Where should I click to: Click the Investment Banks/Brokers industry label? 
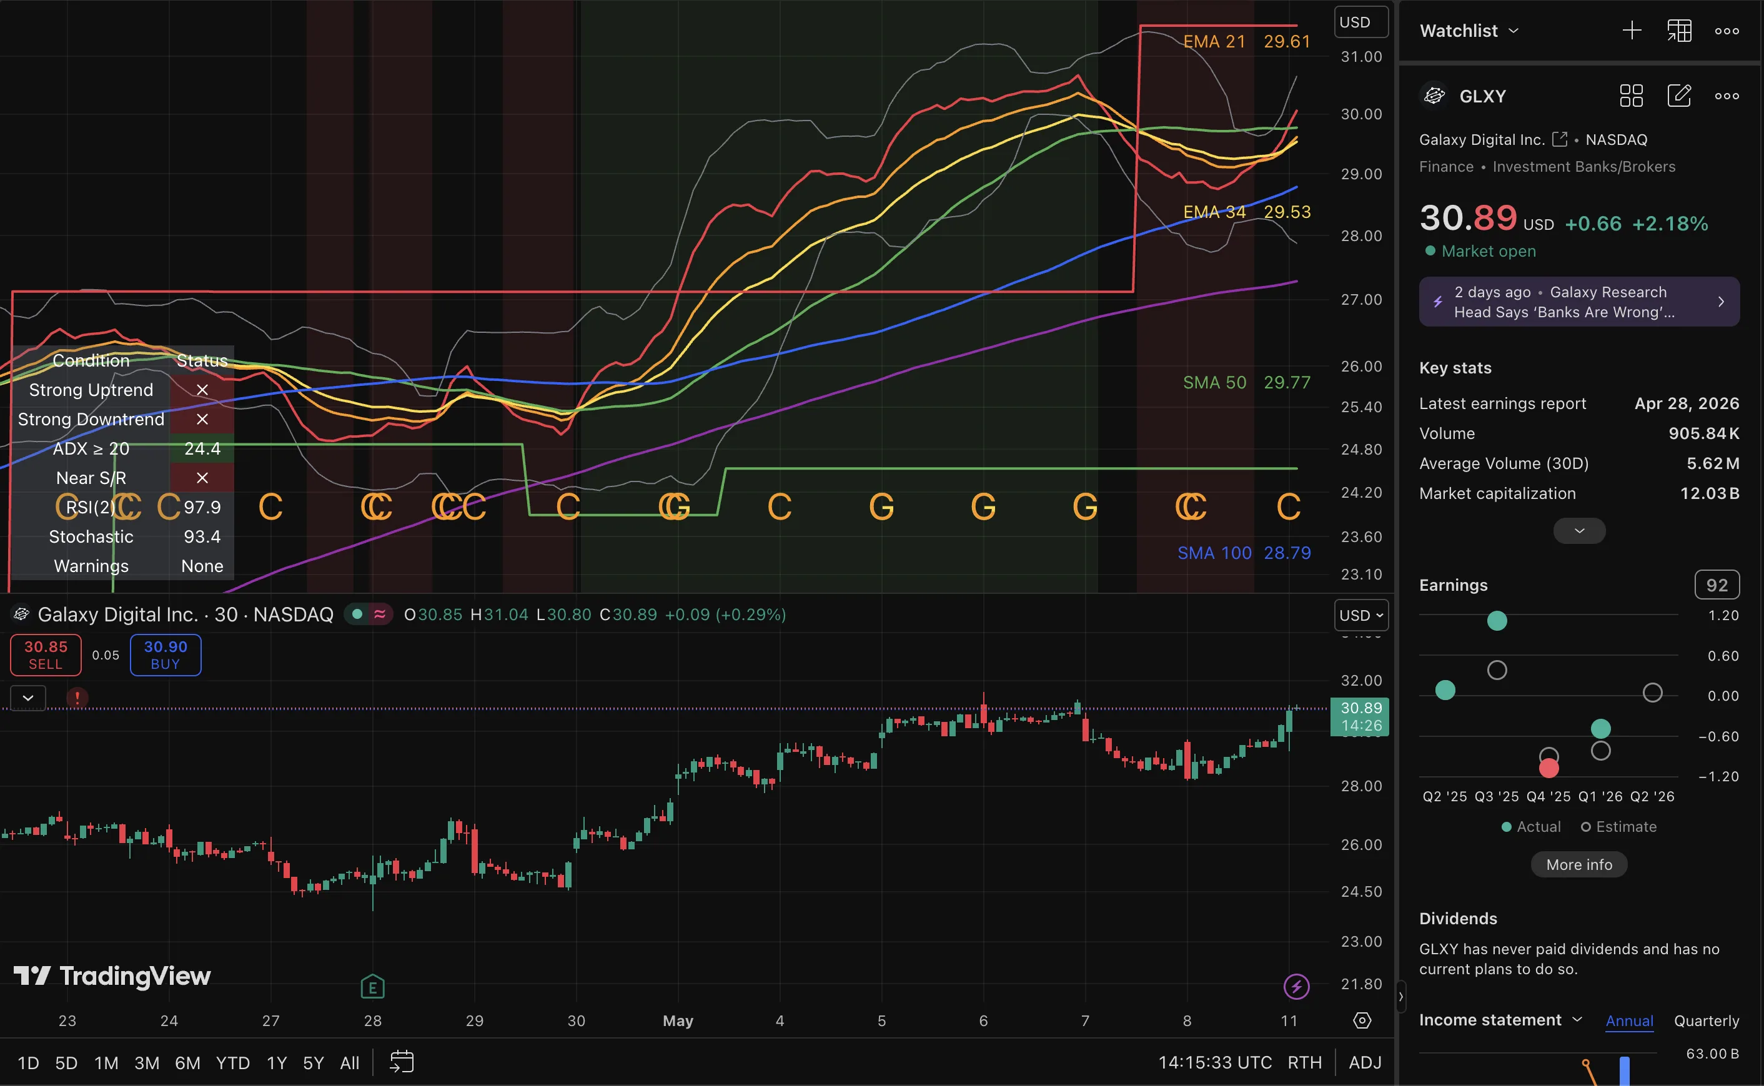[1583, 167]
